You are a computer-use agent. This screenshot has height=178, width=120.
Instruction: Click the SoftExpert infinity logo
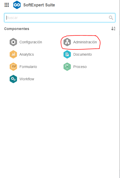pyautogui.click(x=17, y=5)
